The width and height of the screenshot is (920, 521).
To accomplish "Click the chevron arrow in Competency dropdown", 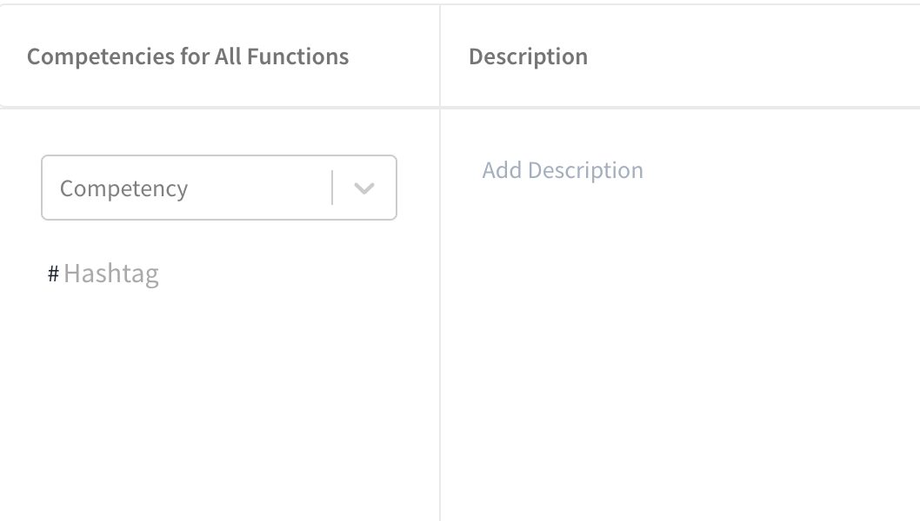I will click(364, 188).
